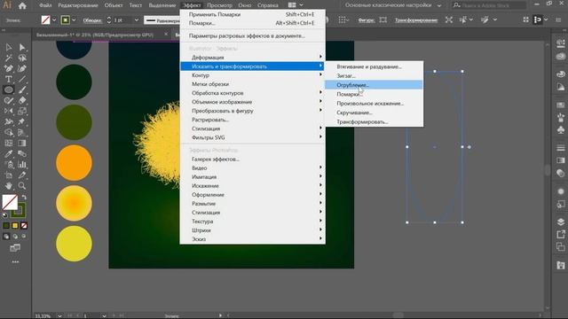
Task: Choose Зигзаг from the submenu
Action: pyautogui.click(x=374, y=75)
